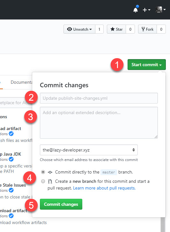Click the verified badge under Java JDK

[11, 159]
